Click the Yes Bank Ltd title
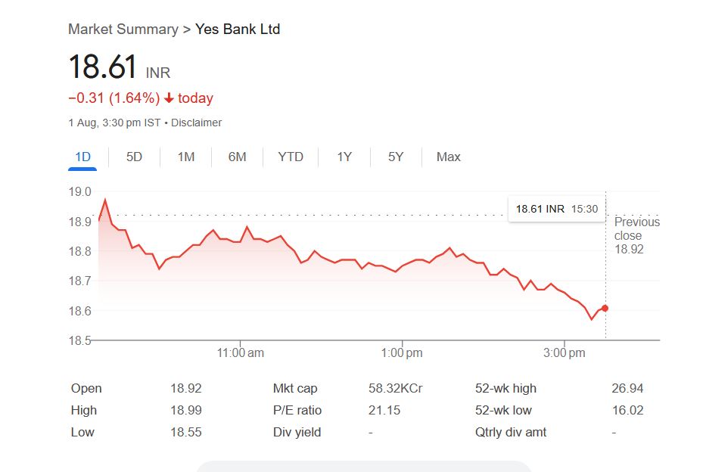Image resolution: width=706 pixels, height=472 pixels. click(x=238, y=29)
